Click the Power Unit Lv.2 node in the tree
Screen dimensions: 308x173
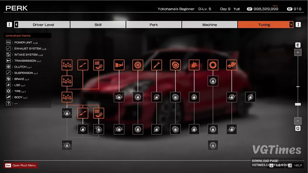pyautogui.click(x=67, y=81)
